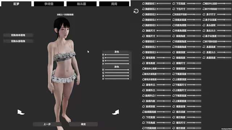Click the 胸部变化2 slider track
This screenshot has height=130, width=232.
(164, 9)
